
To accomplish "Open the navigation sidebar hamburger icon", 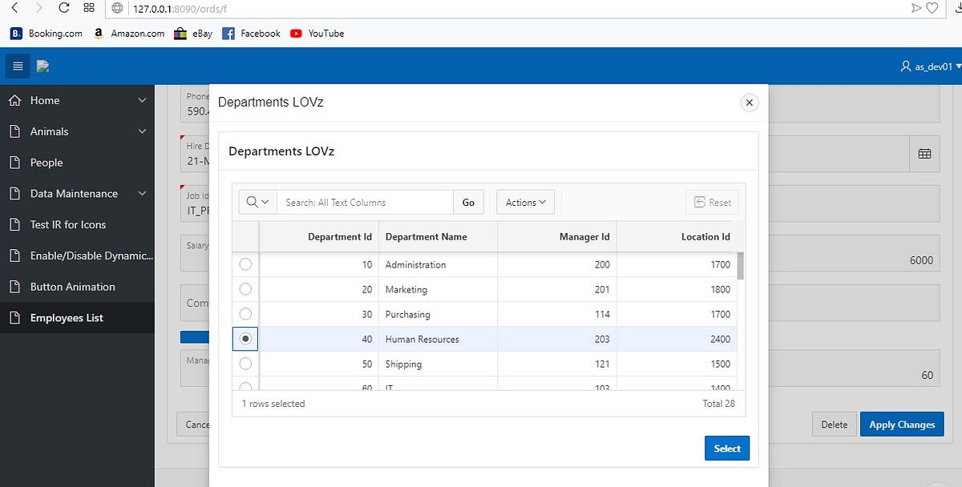I will (17, 66).
